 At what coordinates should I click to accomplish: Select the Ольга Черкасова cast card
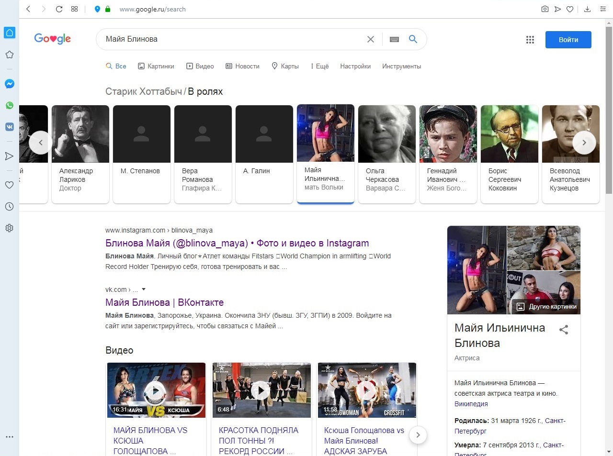pyautogui.click(x=387, y=154)
